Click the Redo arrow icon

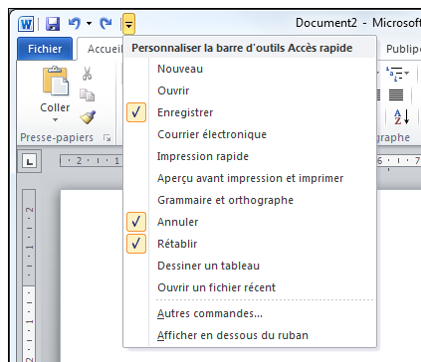click(x=105, y=24)
